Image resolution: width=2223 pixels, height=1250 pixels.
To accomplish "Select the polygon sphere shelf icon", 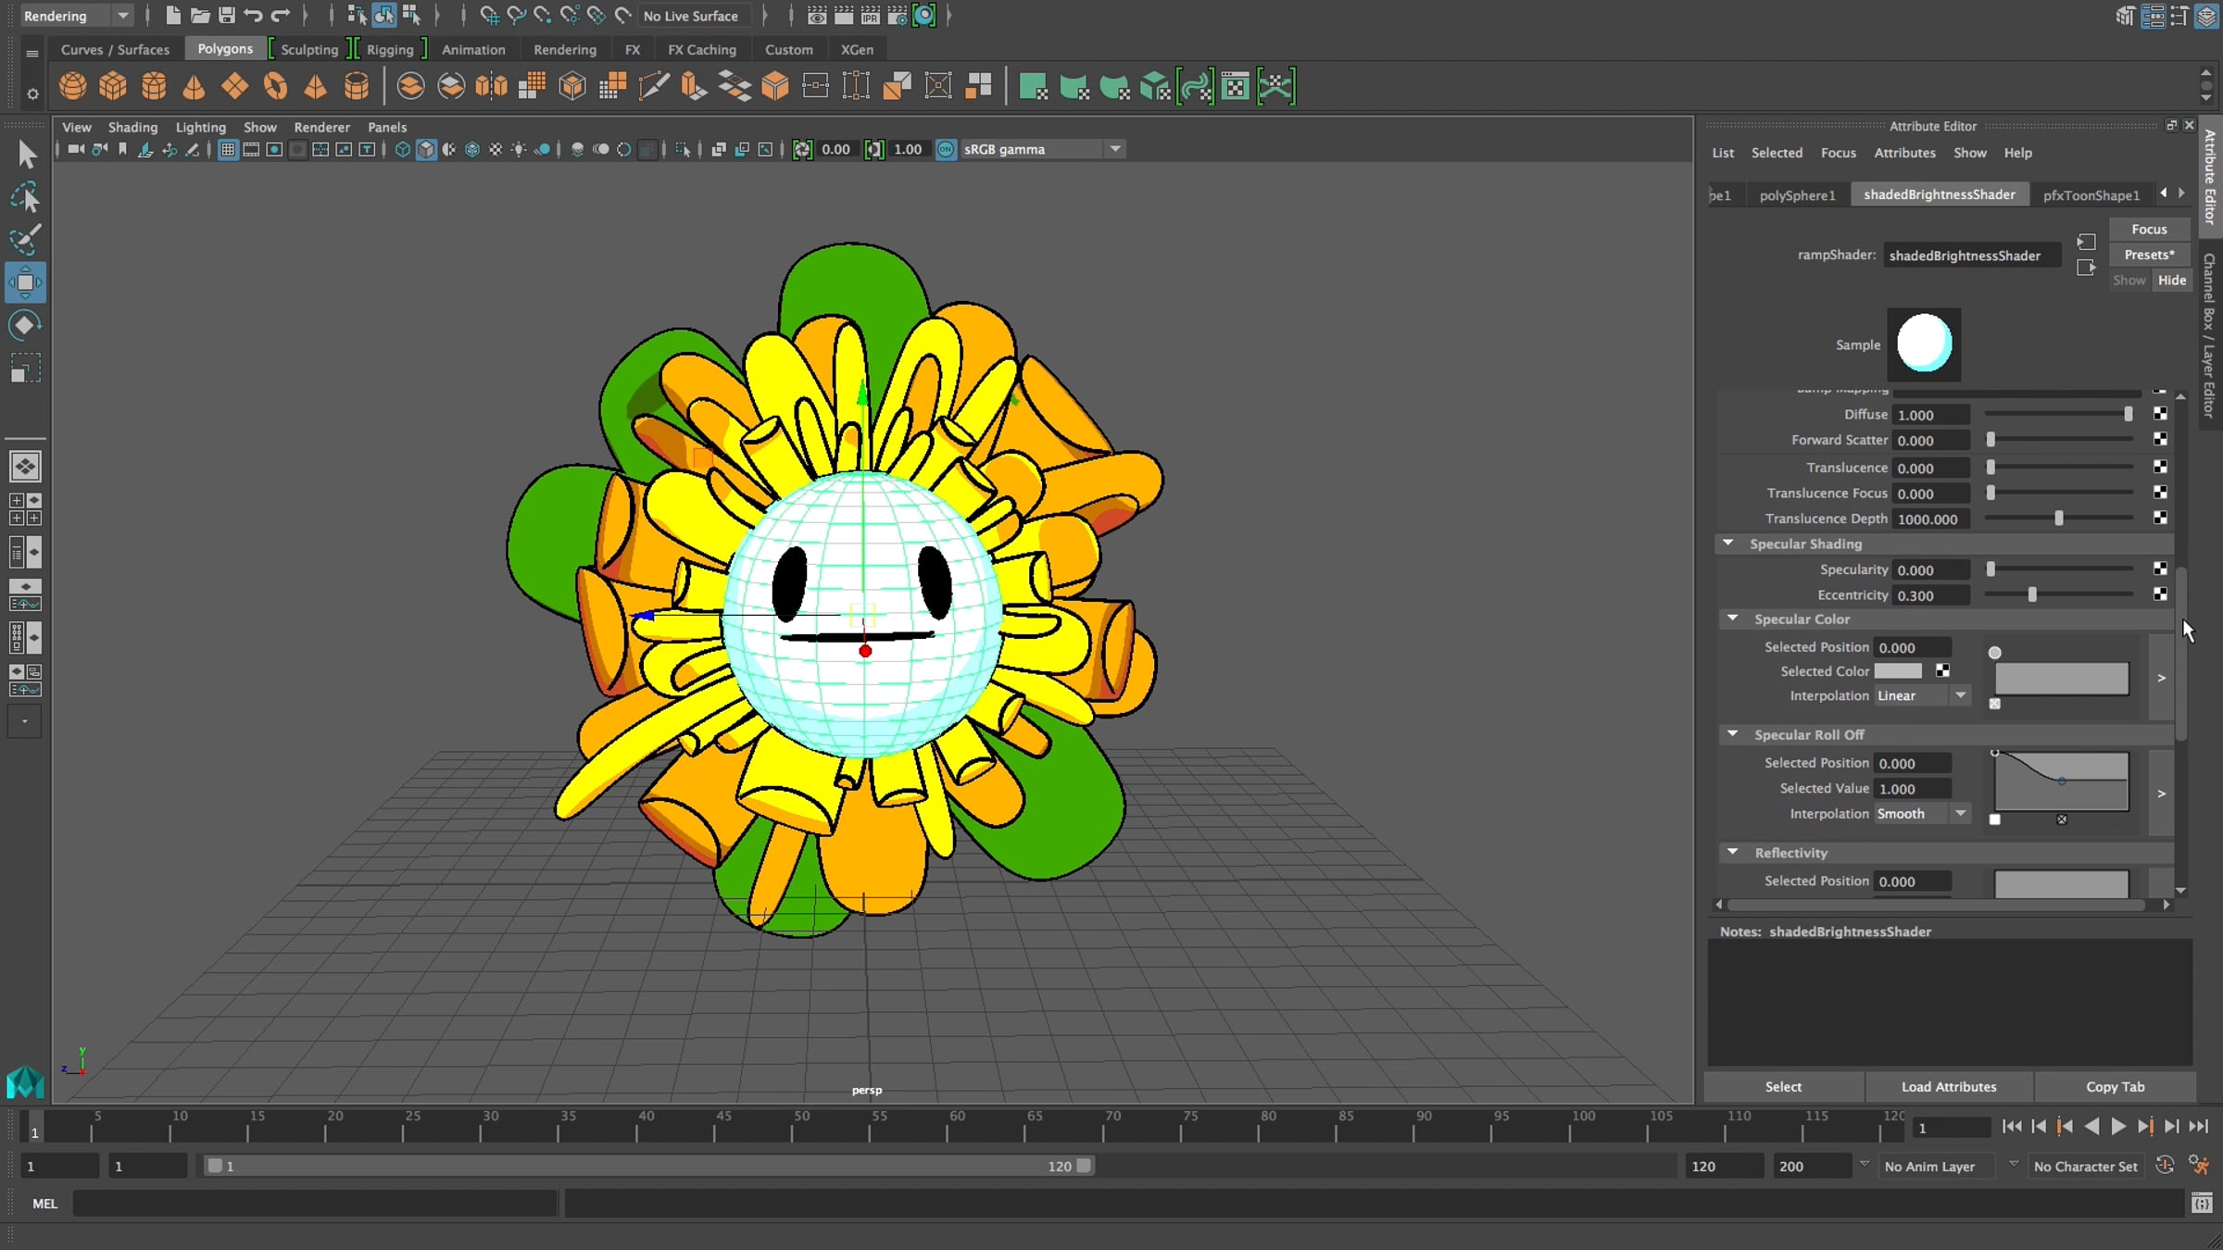I will tap(72, 86).
